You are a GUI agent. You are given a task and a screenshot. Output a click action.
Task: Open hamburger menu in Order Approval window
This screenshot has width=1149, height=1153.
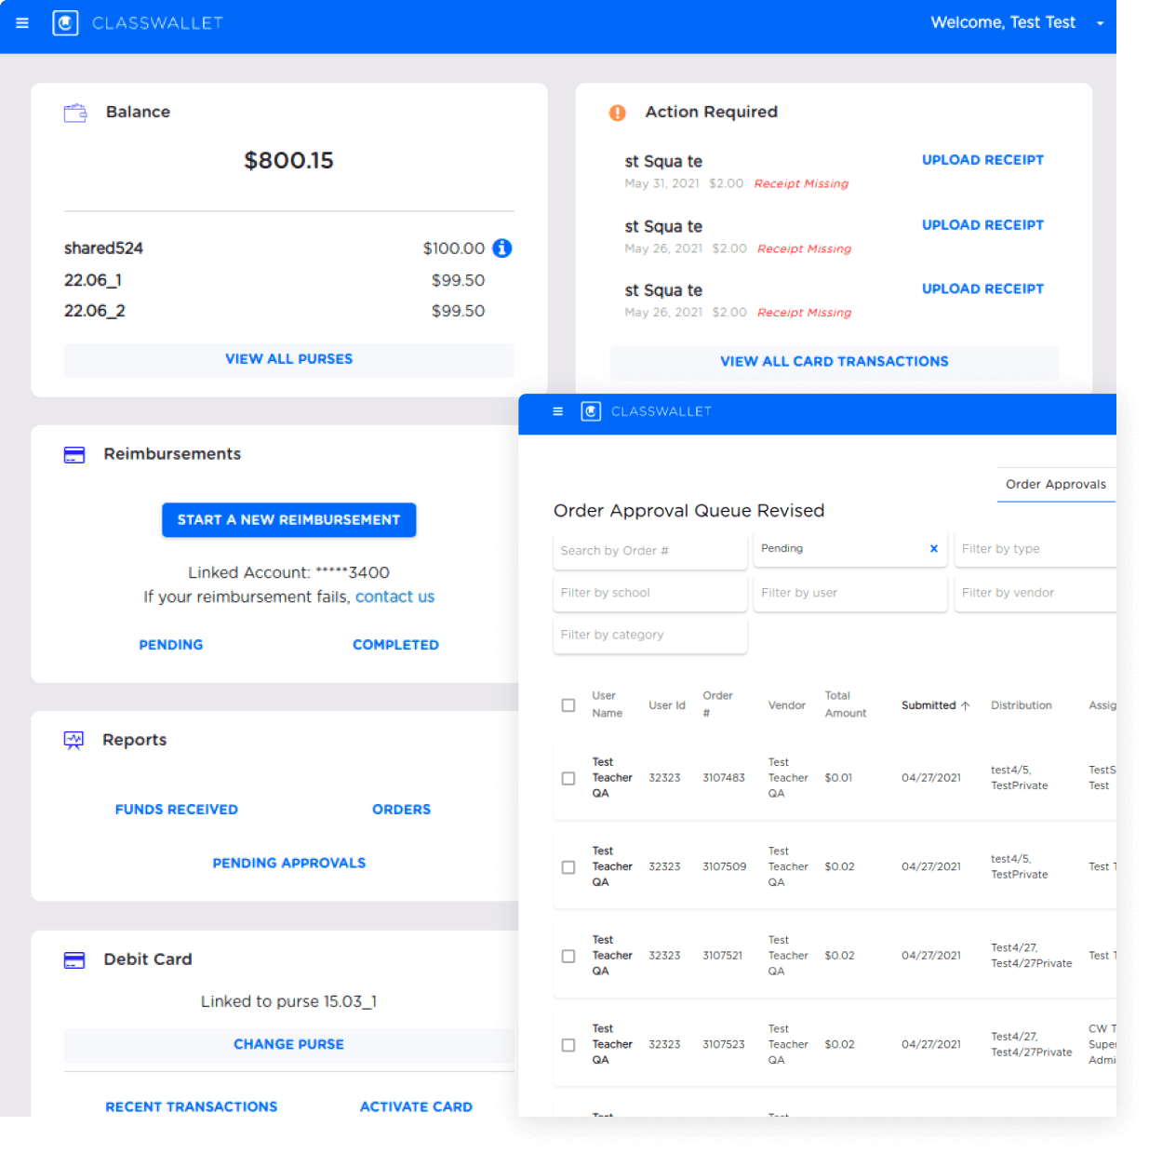click(557, 411)
